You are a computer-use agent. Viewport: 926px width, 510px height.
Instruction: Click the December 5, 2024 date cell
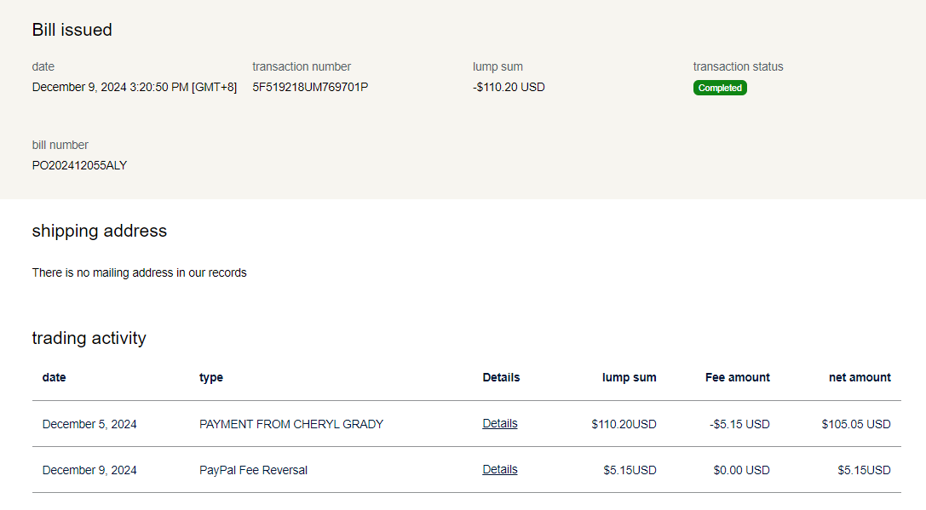[x=89, y=424]
